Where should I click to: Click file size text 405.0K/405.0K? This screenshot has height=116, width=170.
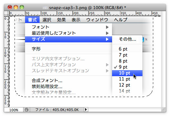click(66, 110)
